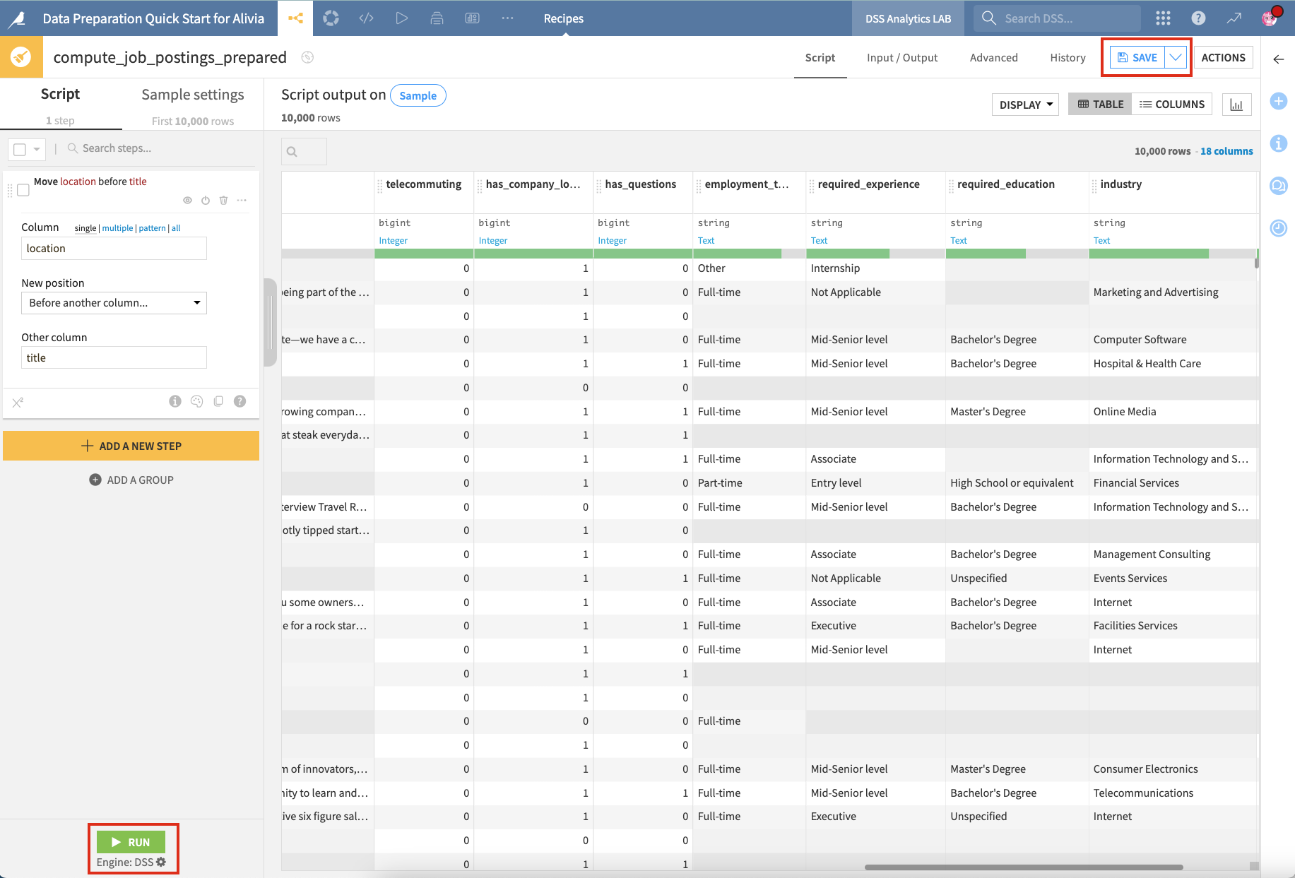The height and width of the screenshot is (878, 1295).
Task: Open the circular datasets icon in top bar
Action: (331, 18)
